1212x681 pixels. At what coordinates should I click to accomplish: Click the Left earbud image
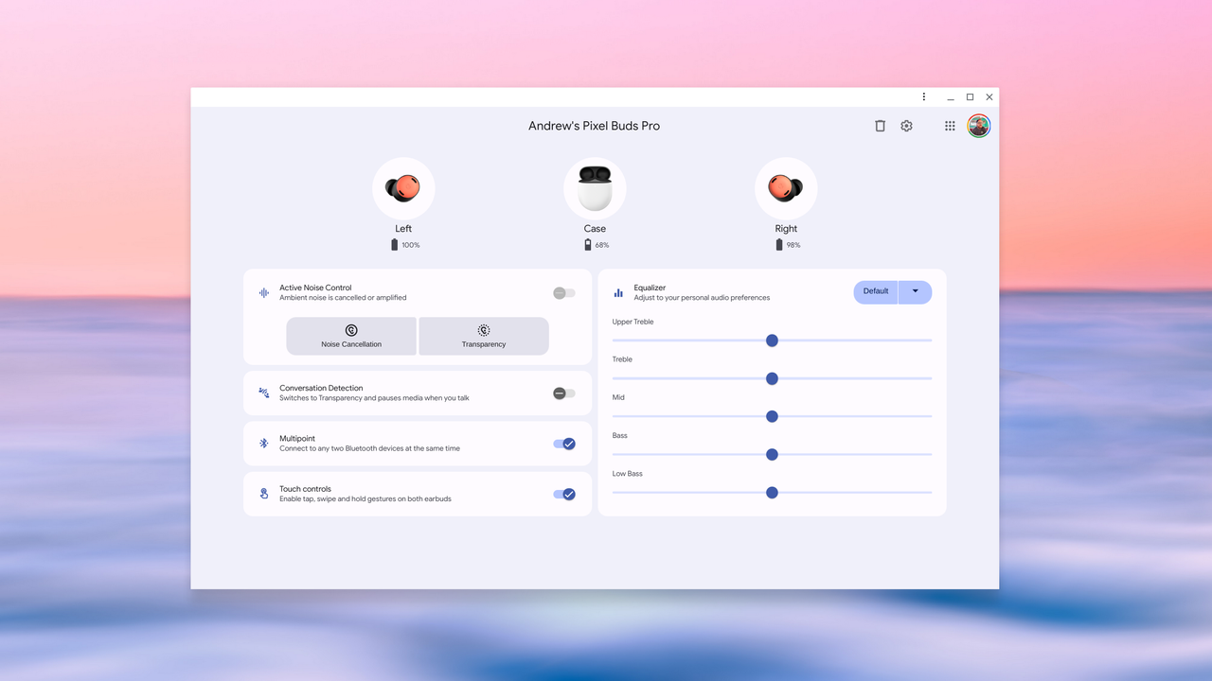403,188
